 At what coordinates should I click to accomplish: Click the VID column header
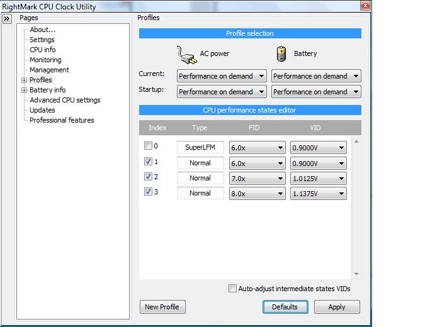[315, 128]
